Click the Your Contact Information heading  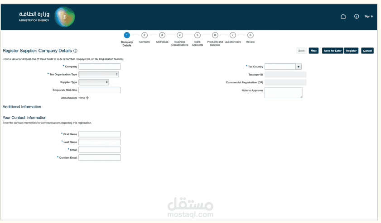click(x=24, y=118)
